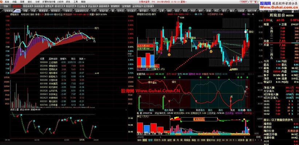This screenshot has width=299, height=145.
Task: Click the application logo icon in title bar
Action: pos(2,1)
